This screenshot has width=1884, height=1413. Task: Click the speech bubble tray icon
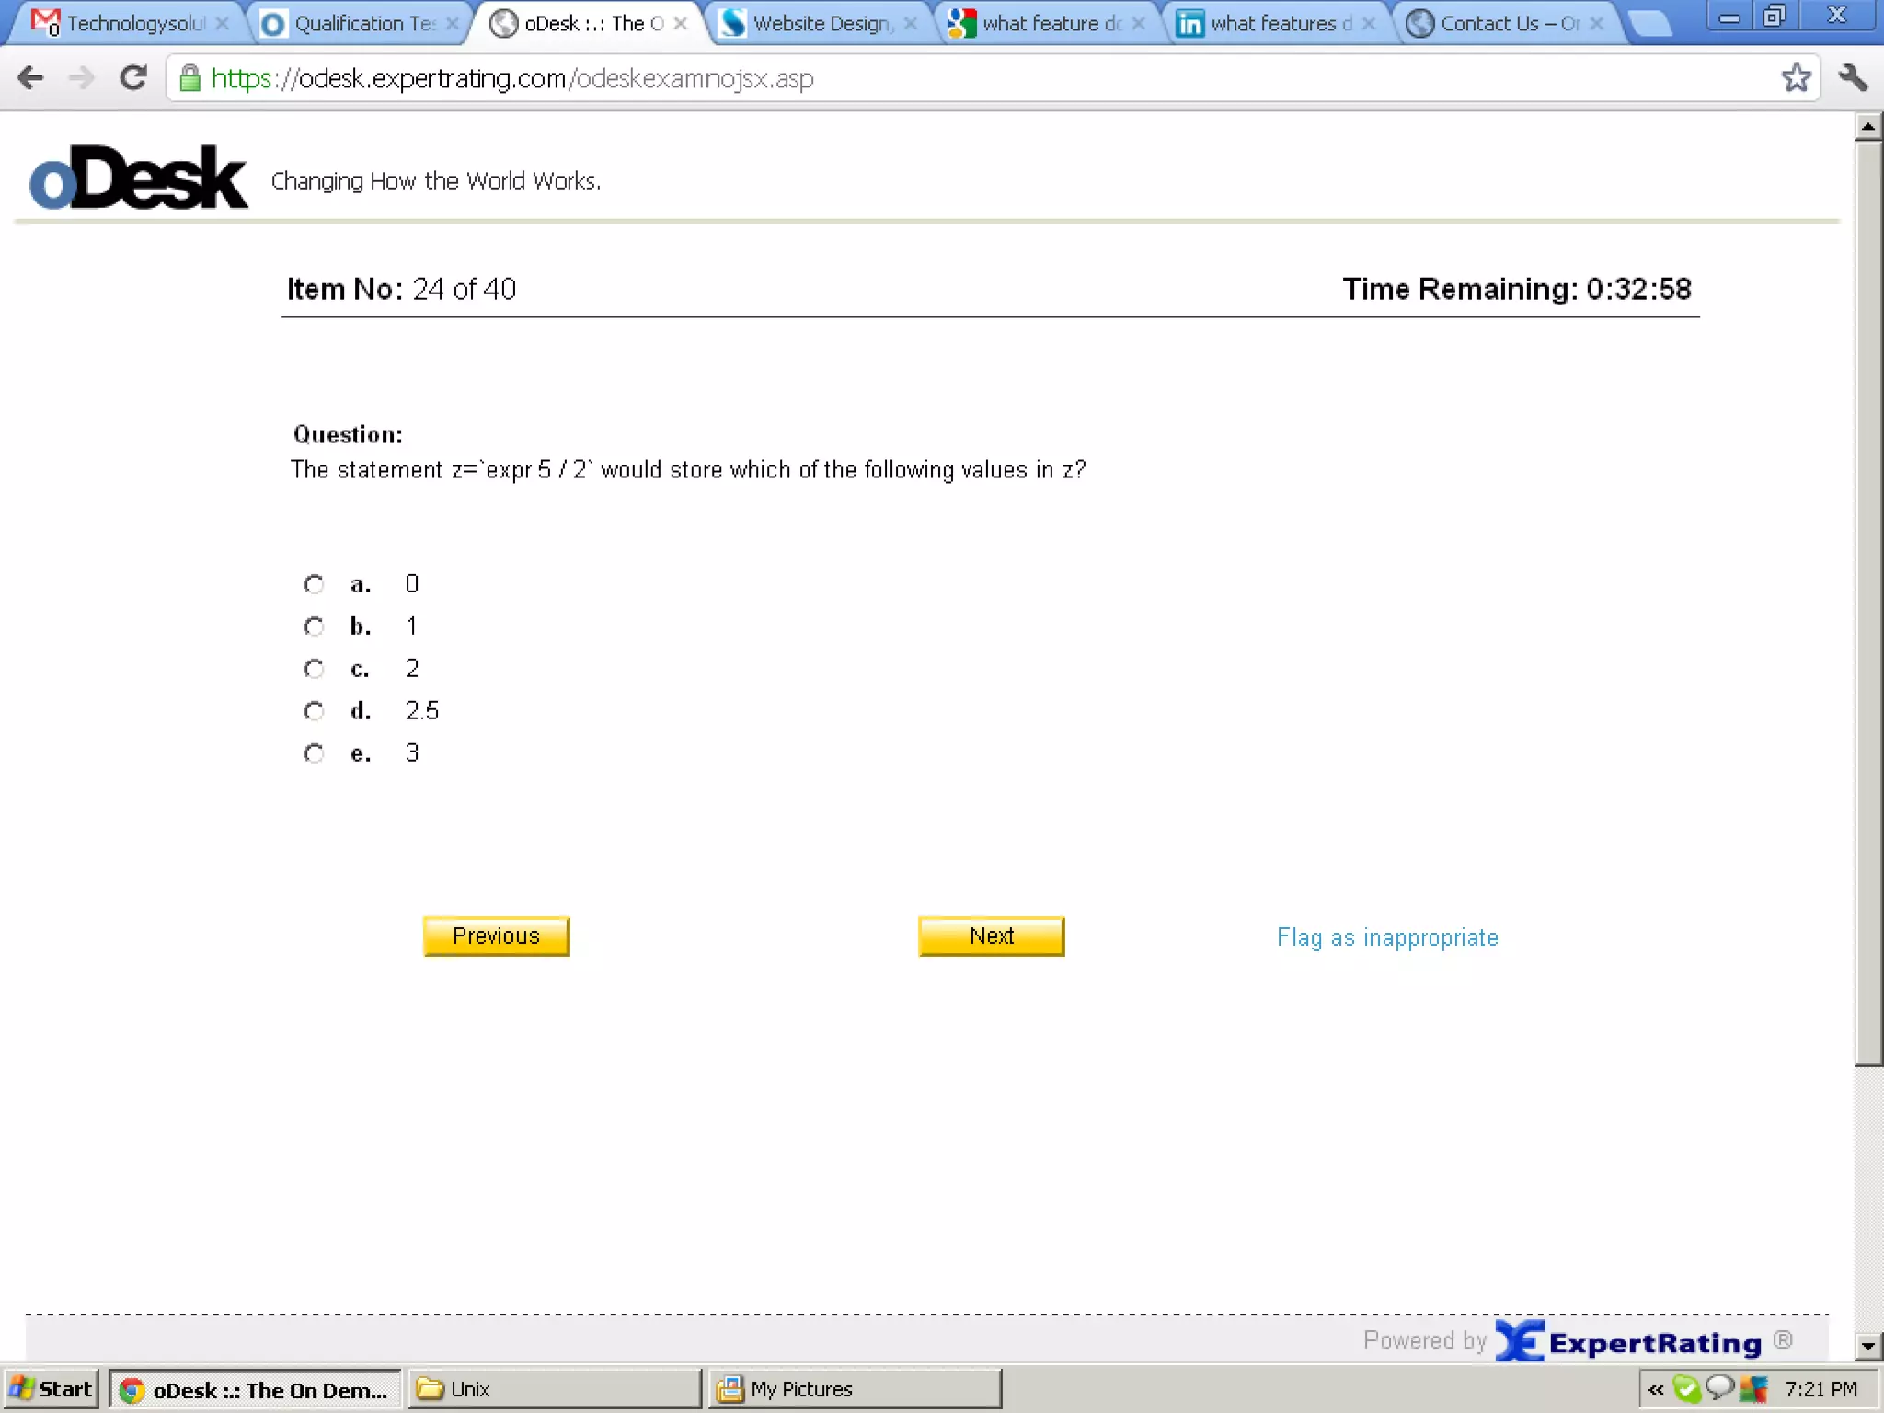[1719, 1387]
